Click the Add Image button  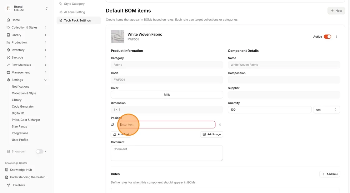tap(212, 134)
